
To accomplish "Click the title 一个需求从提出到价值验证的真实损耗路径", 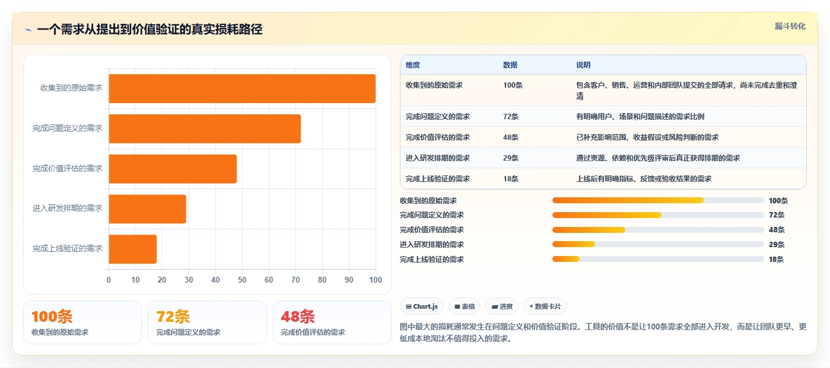I will (150, 30).
